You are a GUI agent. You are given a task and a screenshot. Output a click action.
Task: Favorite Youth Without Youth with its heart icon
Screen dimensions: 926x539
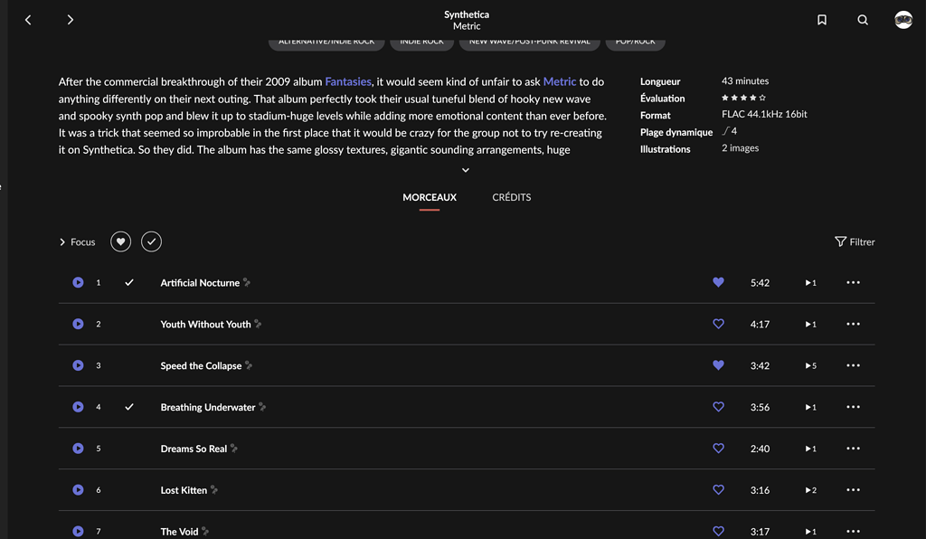(x=718, y=324)
